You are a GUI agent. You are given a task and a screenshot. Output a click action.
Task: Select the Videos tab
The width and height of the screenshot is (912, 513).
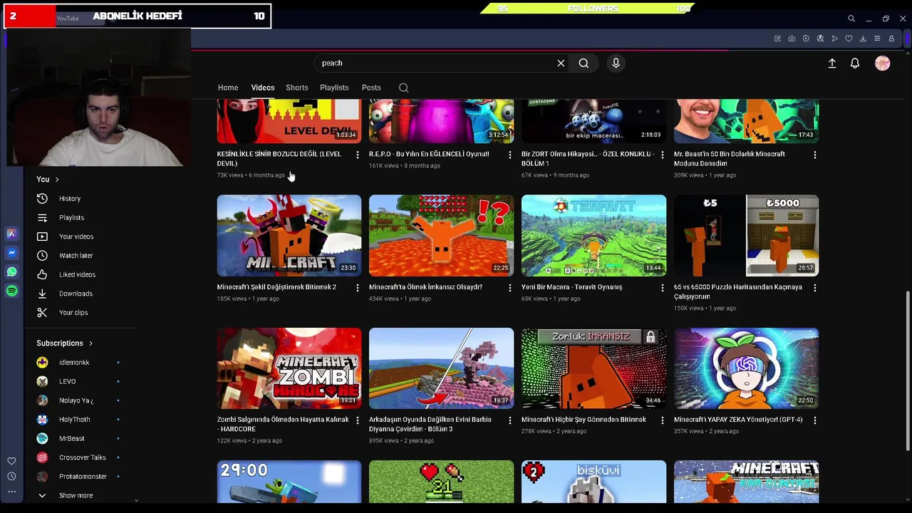pyautogui.click(x=263, y=88)
